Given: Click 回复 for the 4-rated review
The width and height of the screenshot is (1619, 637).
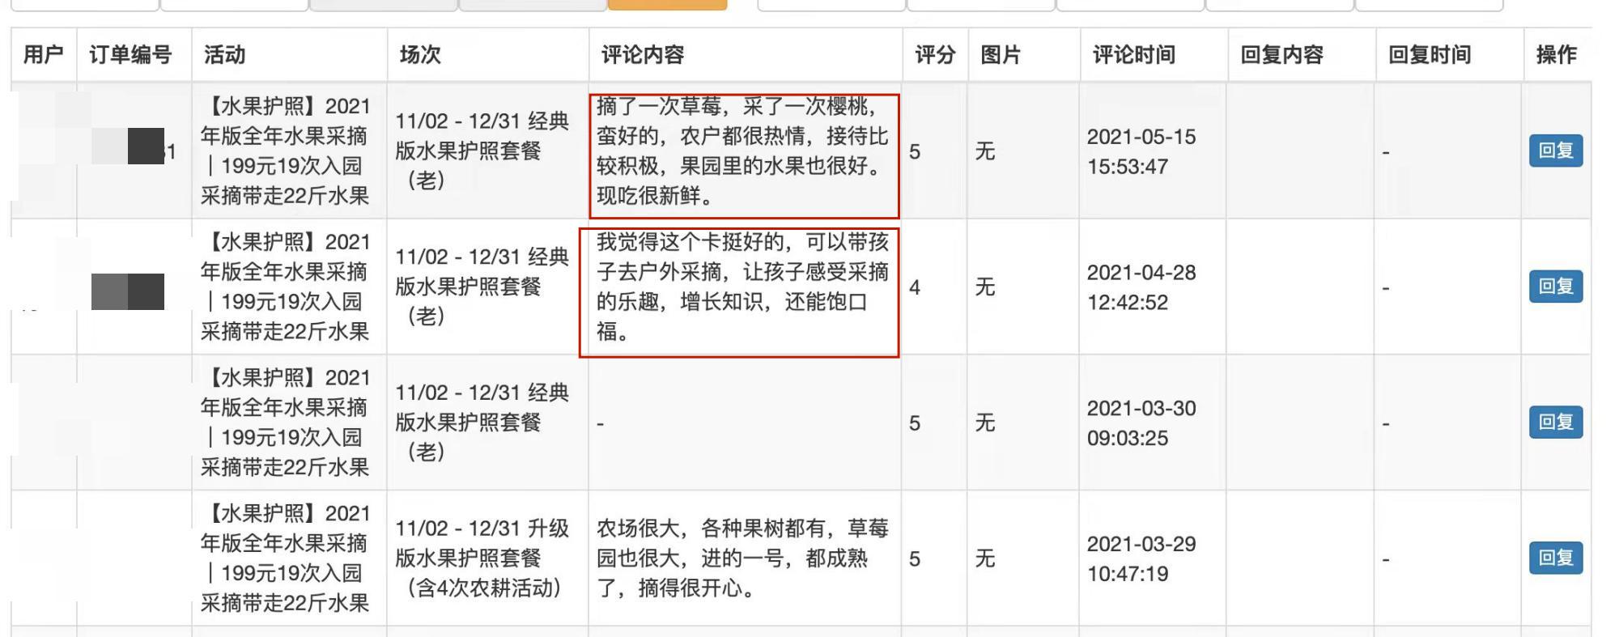Looking at the screenshot, I should pyautogui.click(x=1555, y=287).
